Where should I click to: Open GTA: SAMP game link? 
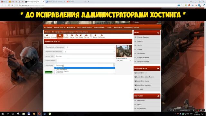tap(140, 89)
